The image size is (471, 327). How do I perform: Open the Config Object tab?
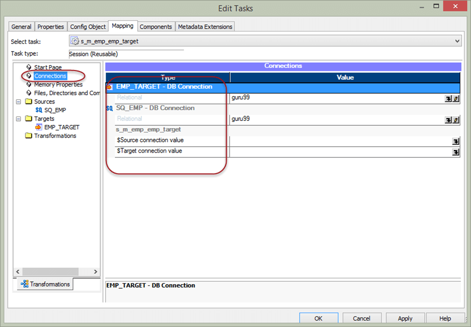tap(87, 27)
